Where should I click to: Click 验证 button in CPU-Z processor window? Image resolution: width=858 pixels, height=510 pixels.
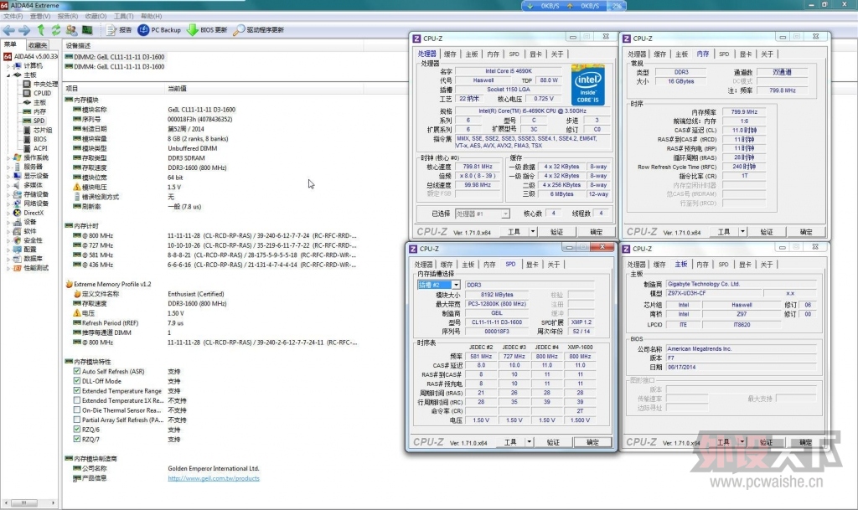556,232
